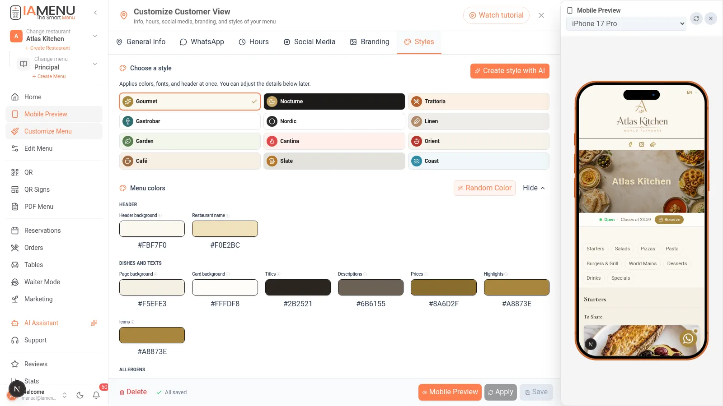
Task: Click the Restaurant name info icon
Action: (x=228, y=216)
